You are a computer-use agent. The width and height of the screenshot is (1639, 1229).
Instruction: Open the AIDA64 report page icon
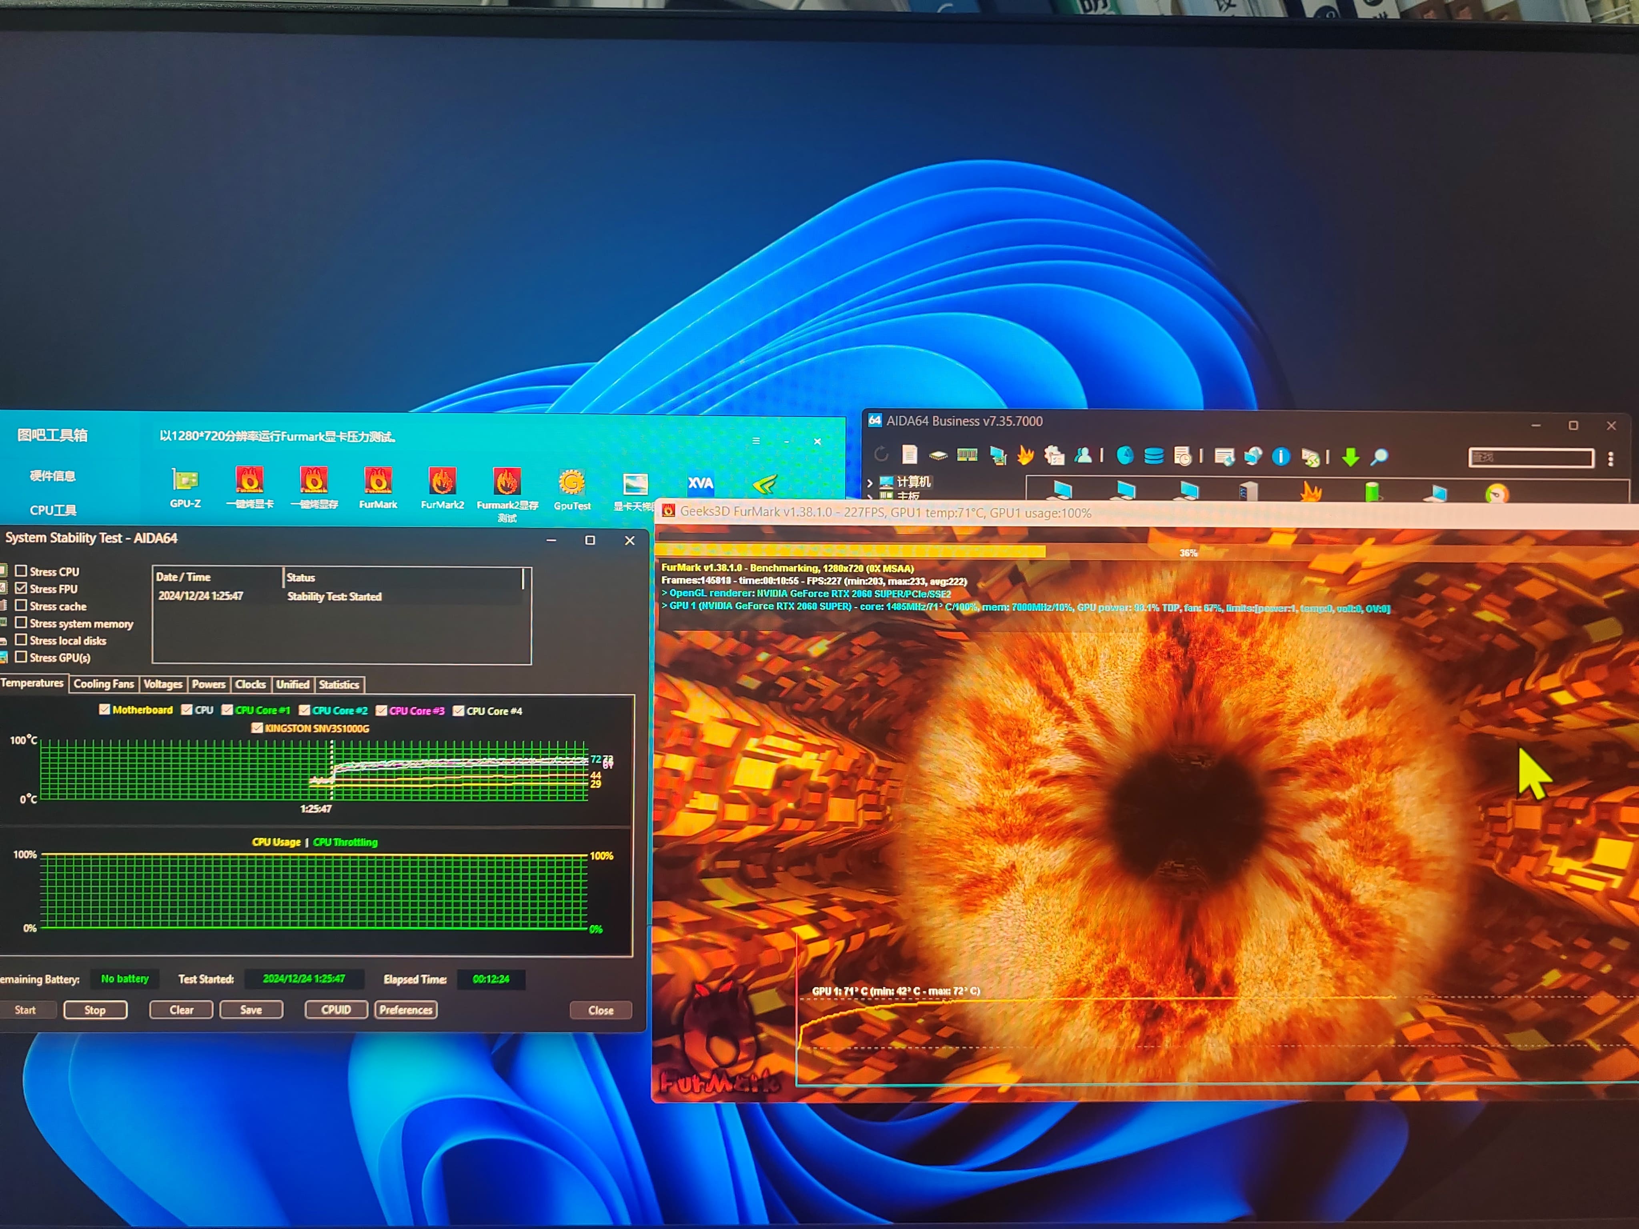(910, 455)
